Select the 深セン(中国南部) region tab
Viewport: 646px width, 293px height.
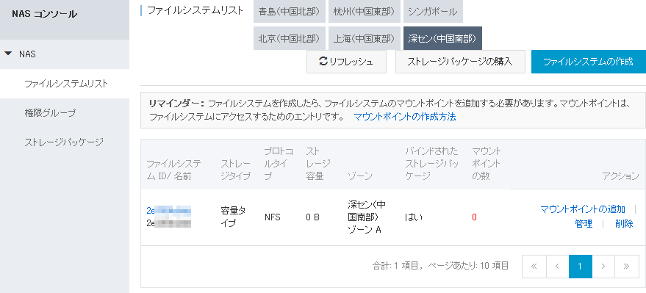(x=442, y=39)
